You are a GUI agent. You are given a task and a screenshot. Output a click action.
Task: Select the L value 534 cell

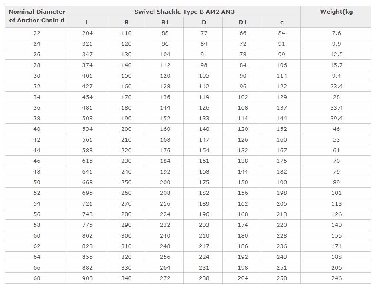click(87, 129)
